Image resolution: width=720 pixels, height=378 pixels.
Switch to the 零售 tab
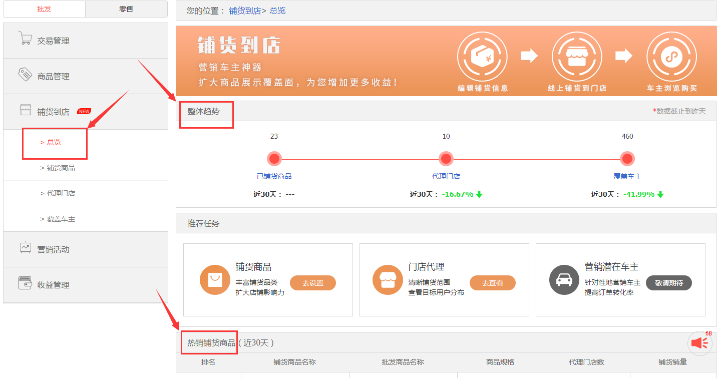click(x=126, y=9)
